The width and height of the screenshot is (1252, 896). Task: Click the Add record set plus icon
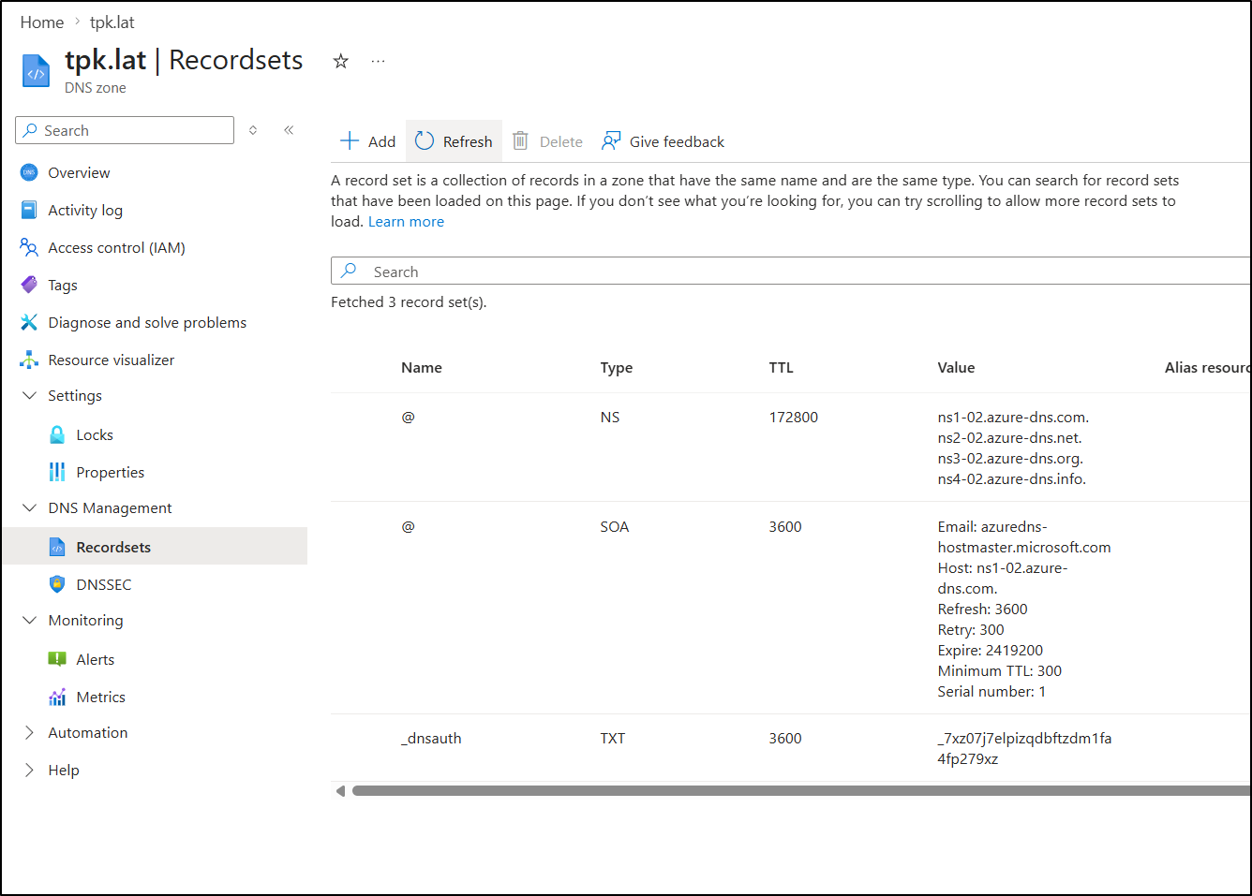coord(350,141)
